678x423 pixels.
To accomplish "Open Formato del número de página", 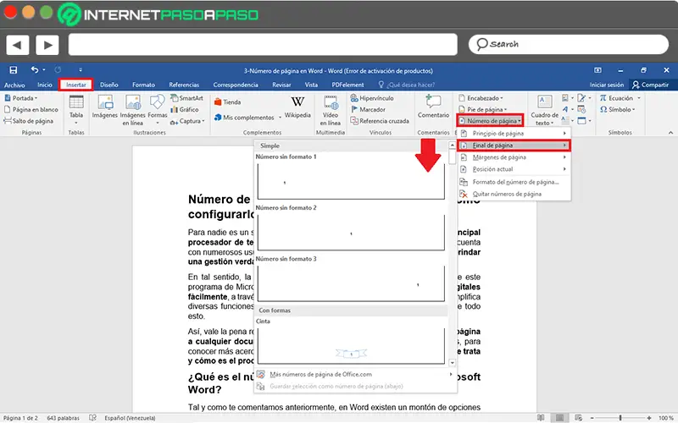I will point(514,182).
